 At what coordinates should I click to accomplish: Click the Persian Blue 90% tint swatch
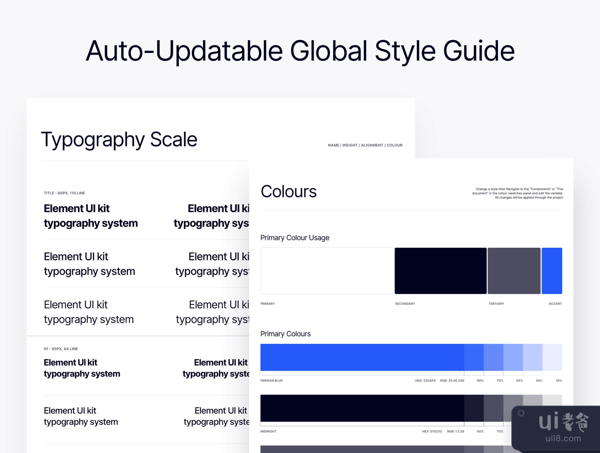(474, 357)
